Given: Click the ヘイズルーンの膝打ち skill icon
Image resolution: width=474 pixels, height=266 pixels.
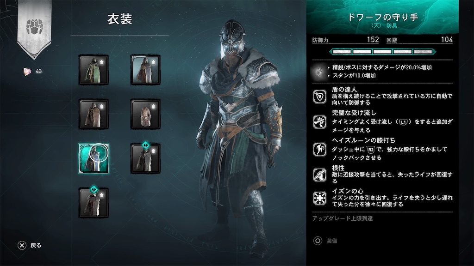Looking at the screenshot, I should [x=319, y=149].
